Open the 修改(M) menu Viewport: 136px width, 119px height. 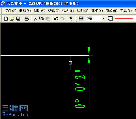[111, 11]
